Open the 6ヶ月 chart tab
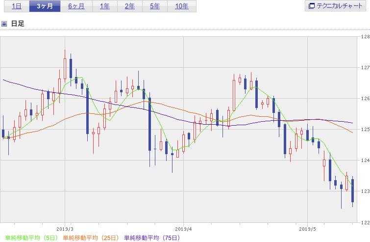Image resolution: width=370 pixels, height=242 pixels. [x=76, y=6]
